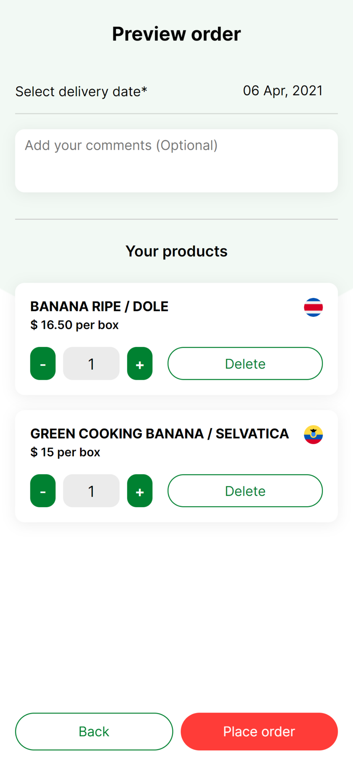Select the Green Cooking Banana quantity field

91,491
